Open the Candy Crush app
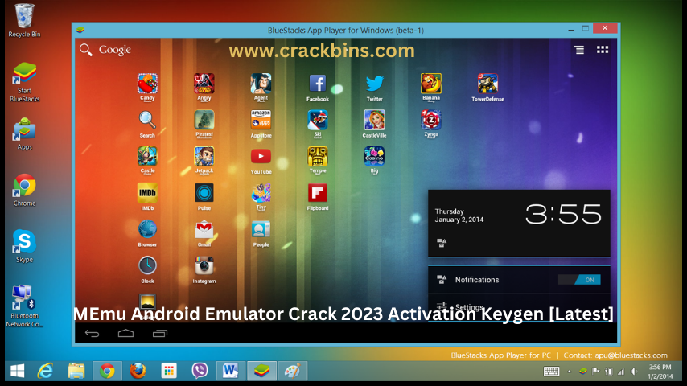Image resolution: width=687 pixels, height=386 pixels. 147,84
